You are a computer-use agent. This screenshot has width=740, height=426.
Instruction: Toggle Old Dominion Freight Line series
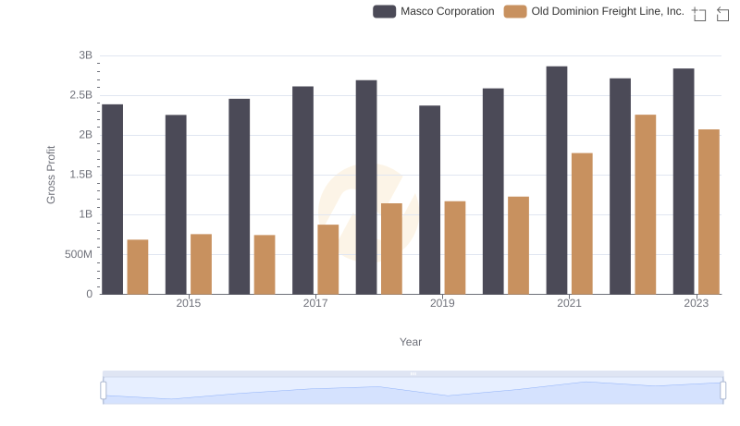(608, 11)
